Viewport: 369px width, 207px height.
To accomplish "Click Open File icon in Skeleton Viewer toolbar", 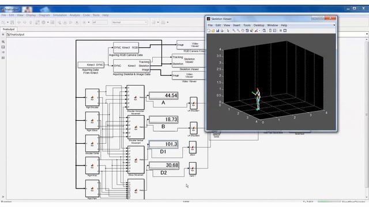I will (213, 30).
